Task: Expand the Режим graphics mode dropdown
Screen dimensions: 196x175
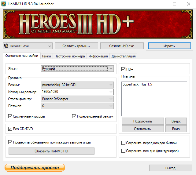Action: click(77, 85)
